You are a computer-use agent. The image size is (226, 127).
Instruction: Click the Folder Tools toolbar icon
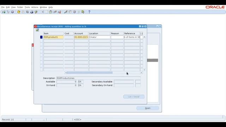pos(83,12)
